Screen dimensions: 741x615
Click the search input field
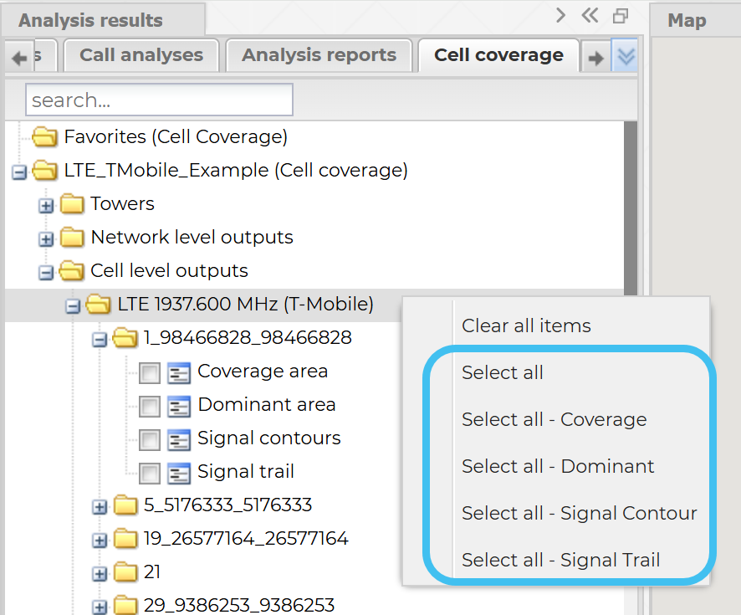pyautogui.click(x=159, y=100)
